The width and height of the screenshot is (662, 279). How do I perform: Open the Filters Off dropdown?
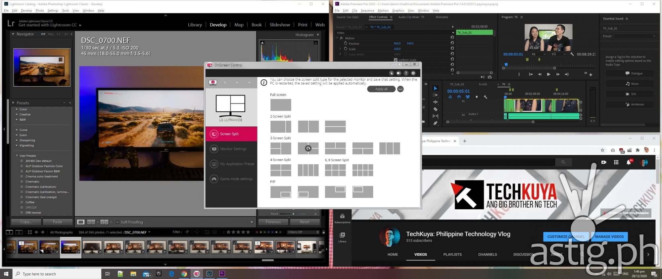(x=303, y=232)
